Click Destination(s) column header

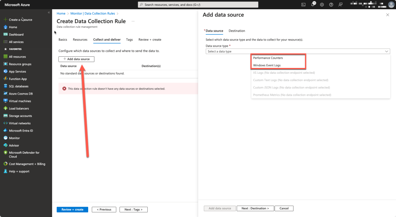[151, 66]
